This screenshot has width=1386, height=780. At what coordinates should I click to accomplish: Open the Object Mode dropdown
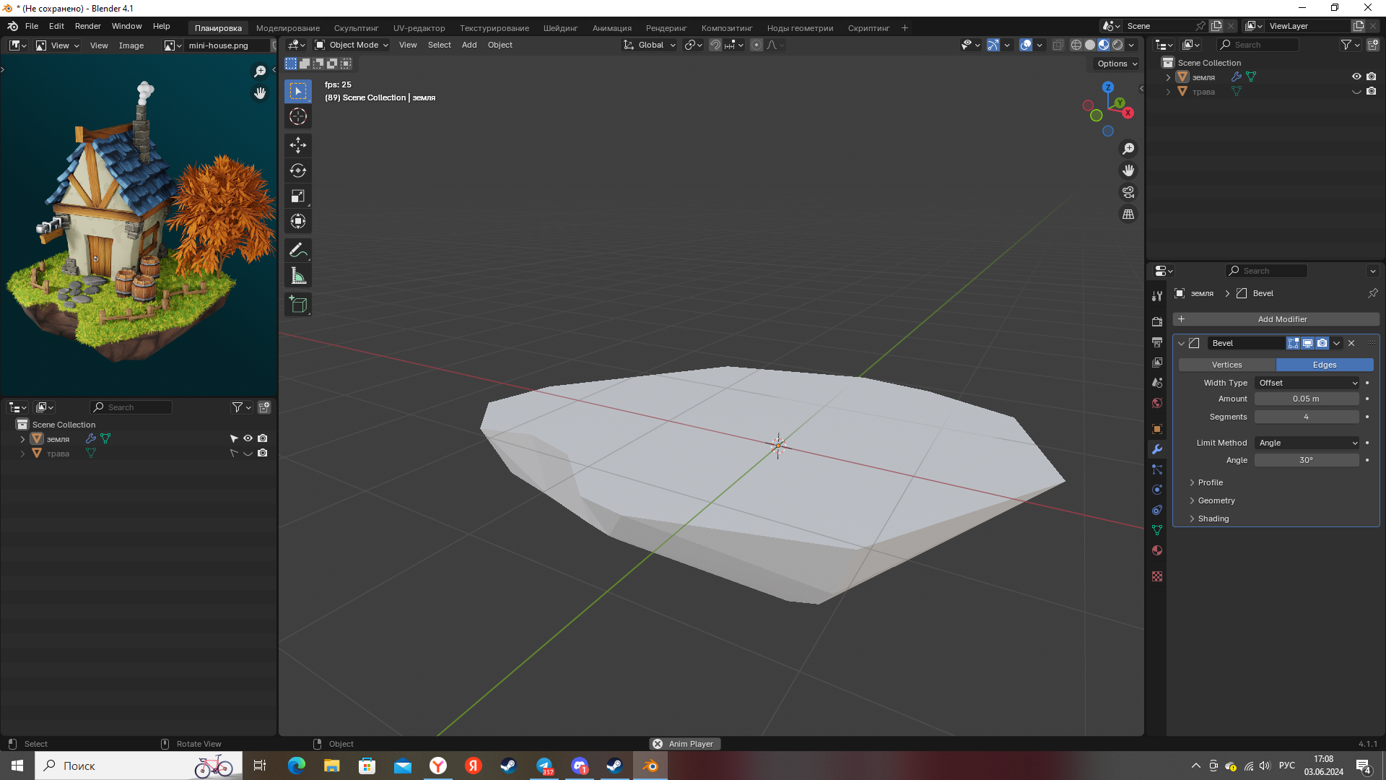352,45
